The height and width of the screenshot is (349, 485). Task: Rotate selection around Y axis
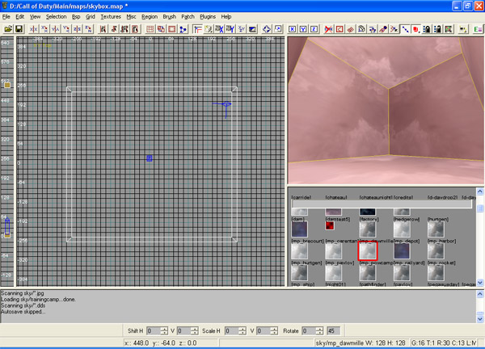tap(66, 29)
